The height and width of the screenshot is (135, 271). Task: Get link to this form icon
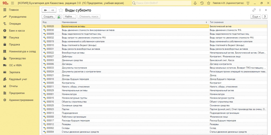pyautogui.click(x=254, y=10)
